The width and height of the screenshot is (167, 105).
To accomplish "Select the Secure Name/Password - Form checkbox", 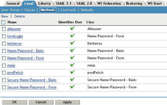I will (x=4, y=87).
